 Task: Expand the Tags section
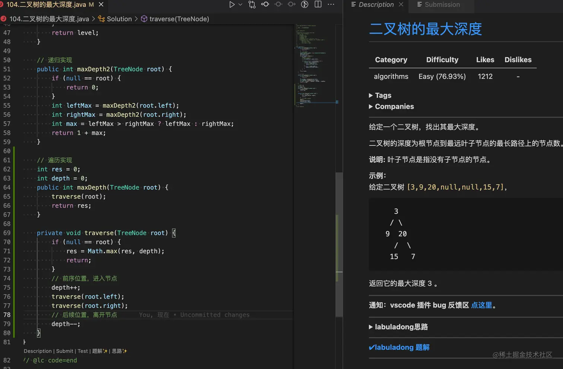[x=380, y=96]
